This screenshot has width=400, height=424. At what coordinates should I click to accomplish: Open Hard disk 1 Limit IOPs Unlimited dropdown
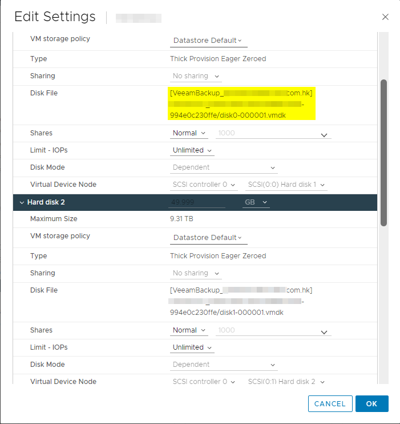[193, 150]
